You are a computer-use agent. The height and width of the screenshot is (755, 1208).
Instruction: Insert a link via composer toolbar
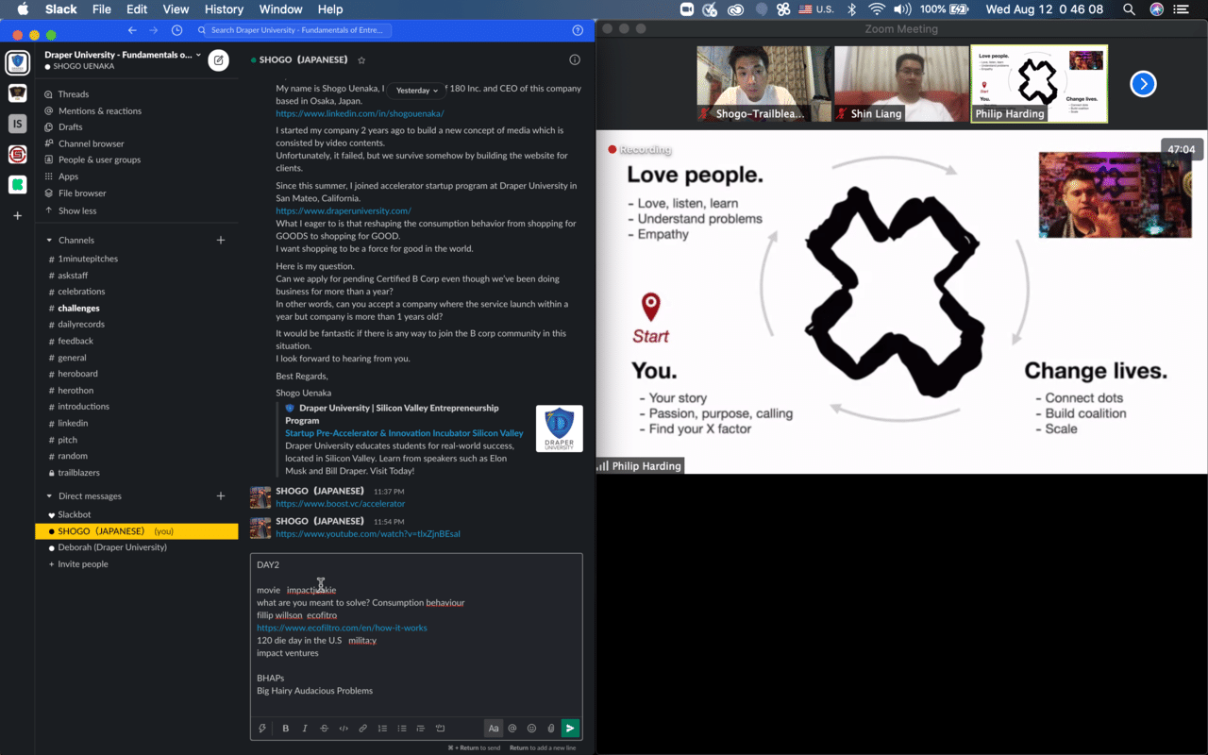(x=362, y=728)
